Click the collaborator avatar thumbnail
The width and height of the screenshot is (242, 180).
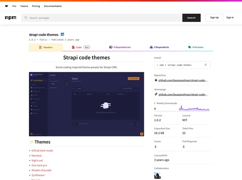(158, 175)
